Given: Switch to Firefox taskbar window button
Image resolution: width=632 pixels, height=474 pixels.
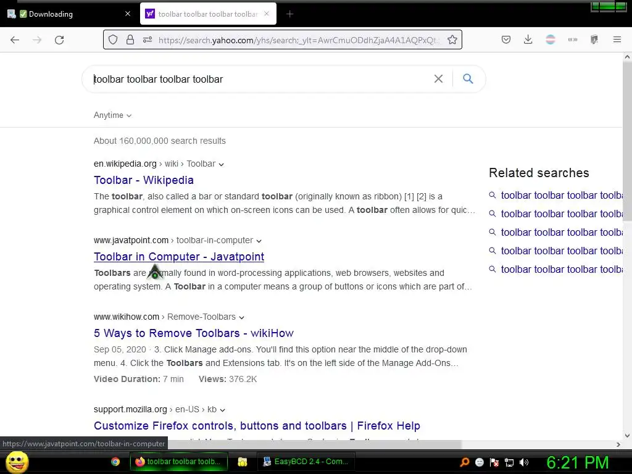Looking at the screenshot, I should tap(179, 462).
